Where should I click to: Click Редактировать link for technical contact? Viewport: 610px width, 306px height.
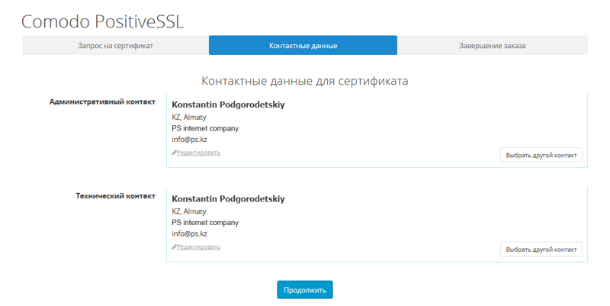click(198, 246)
